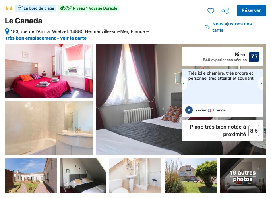
Task: Open the '19 autres photos' thumbnail
Action: (x=243, y=176)
